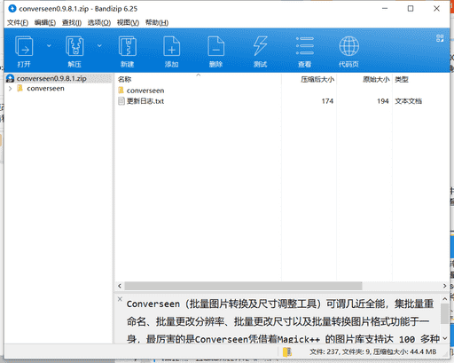Select the converseen folder in the tree

click(45, 89)
